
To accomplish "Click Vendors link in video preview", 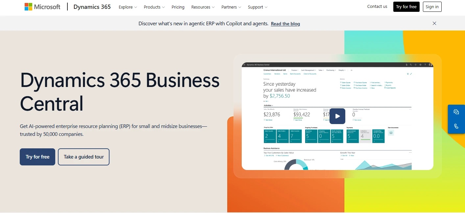I will (x=277, y=74).
